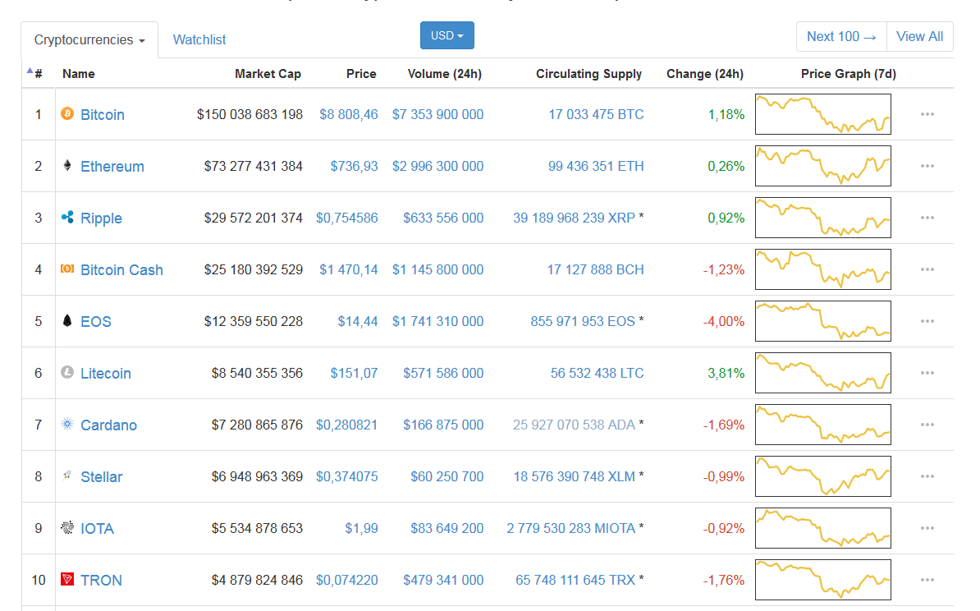Open the EOS coin page link
Viewport: 980px width, 611px height.
[x=96, y=321]
